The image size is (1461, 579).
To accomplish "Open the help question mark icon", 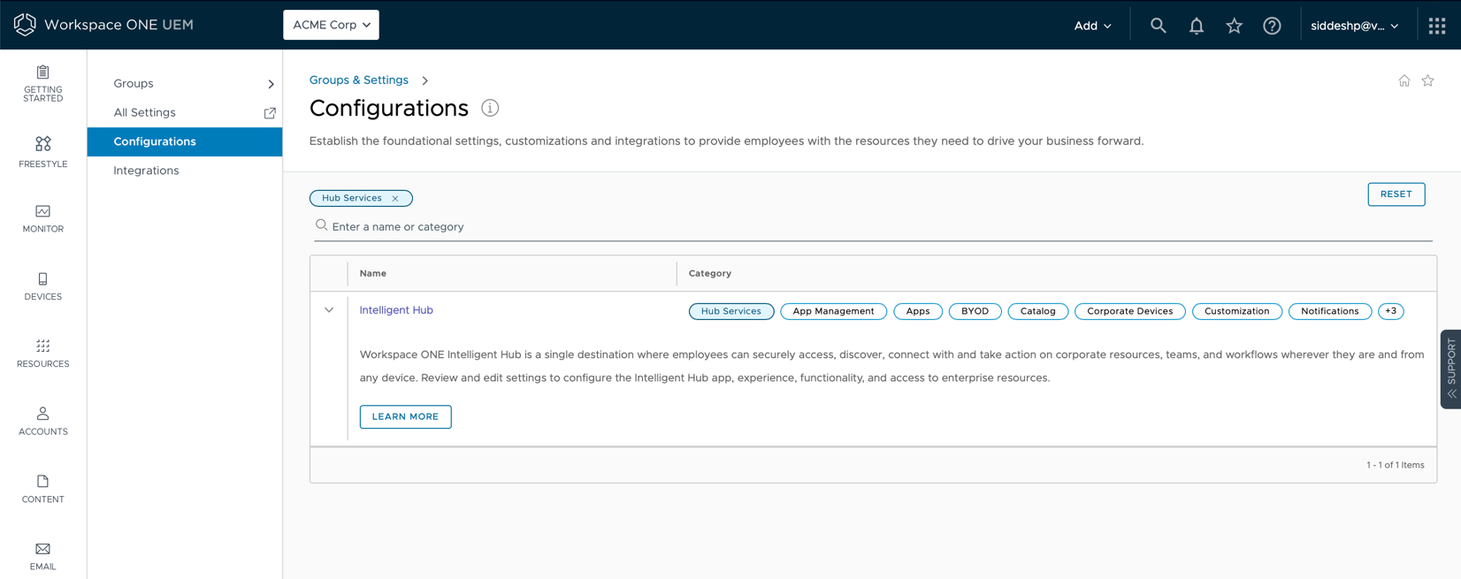I will click(x=1272, y=26).
